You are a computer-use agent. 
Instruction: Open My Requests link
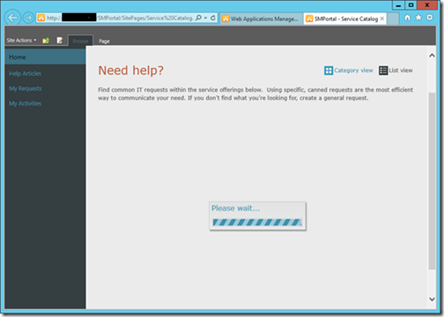[x=26, y=89]
